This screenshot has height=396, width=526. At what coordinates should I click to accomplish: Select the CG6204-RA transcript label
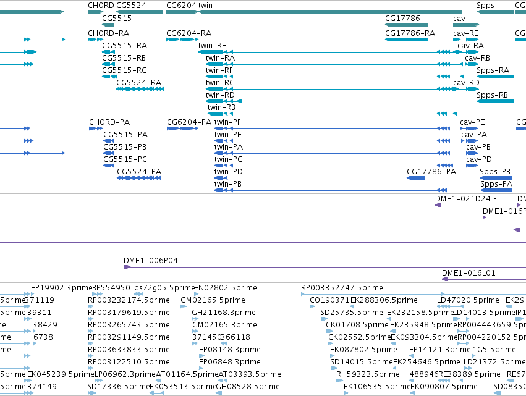[189, 33]
